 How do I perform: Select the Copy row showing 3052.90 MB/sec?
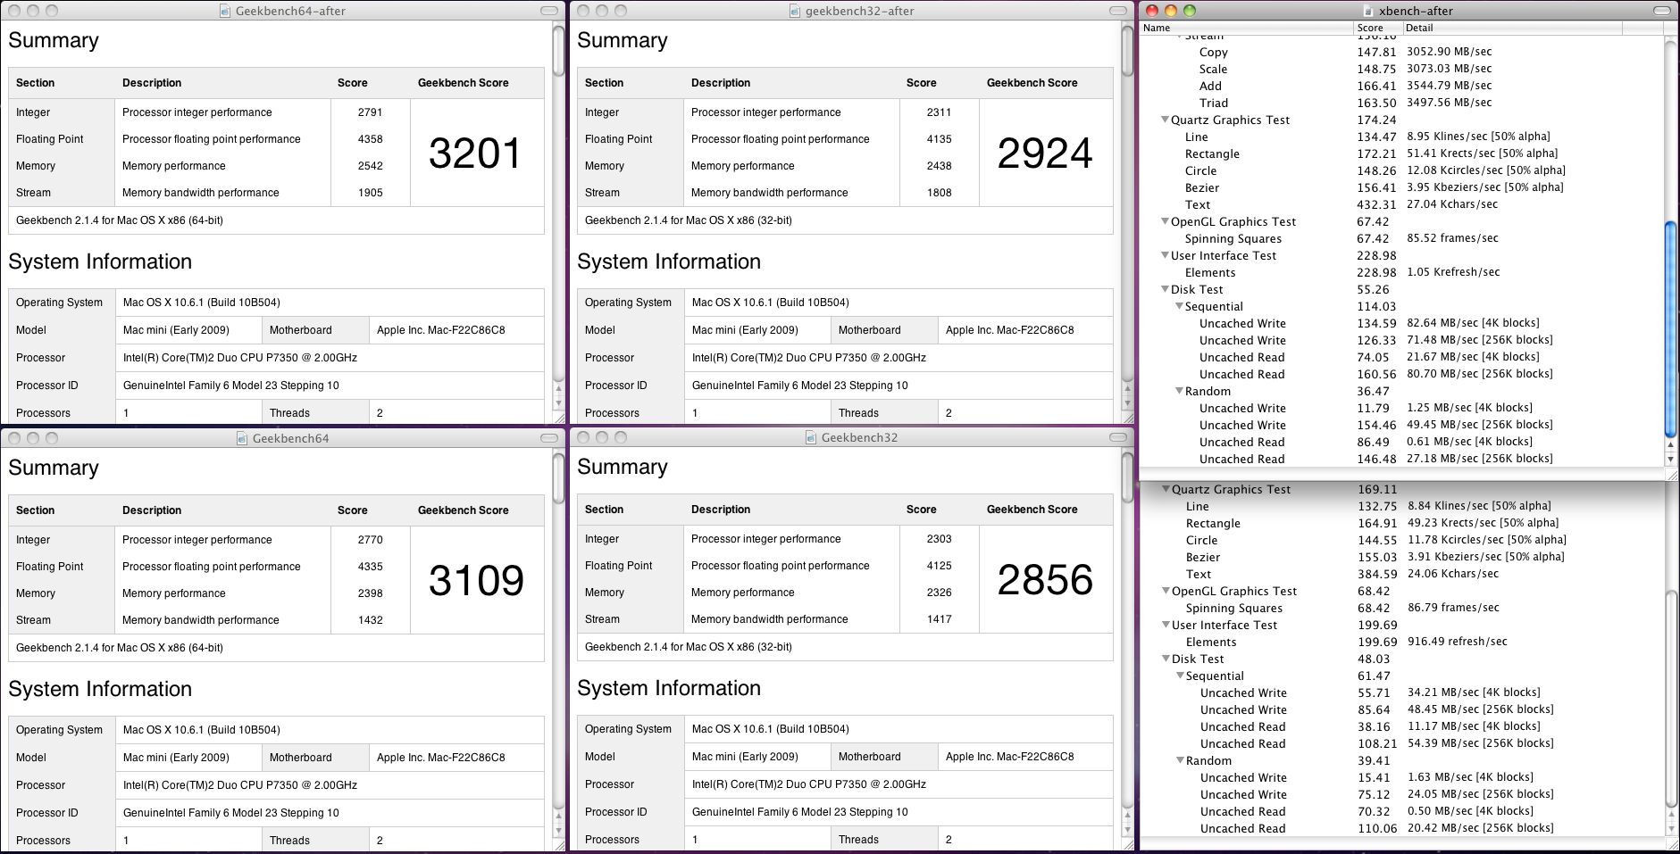click(x=1402, y=52)
